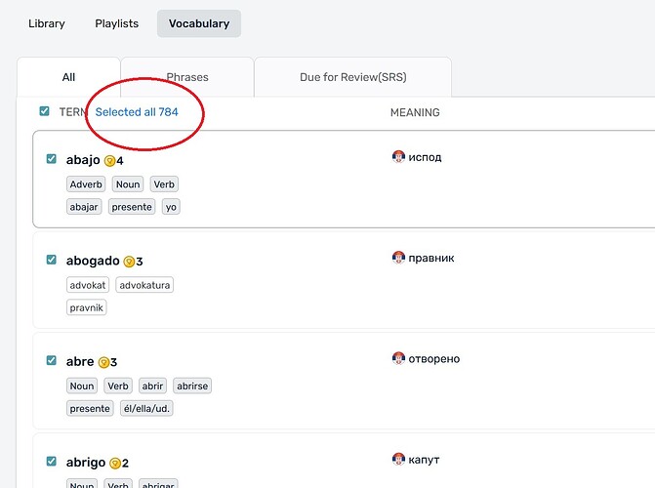Click the term abogado
The width and height of the screenshot is (655, 488).
click(x=93, y=262)
